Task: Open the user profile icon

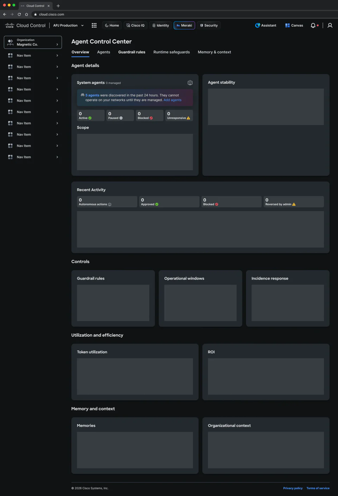Action: pos(330,25)
